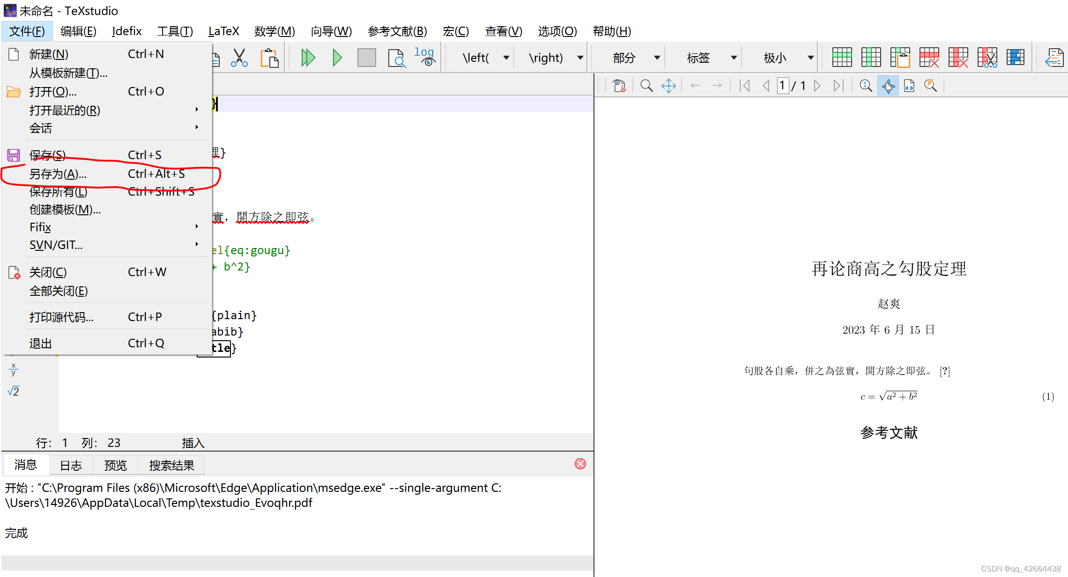Click the Paste clipboard icon
Screen dimensions: 1068x577
pyautogui.click(x=269, y=58)
